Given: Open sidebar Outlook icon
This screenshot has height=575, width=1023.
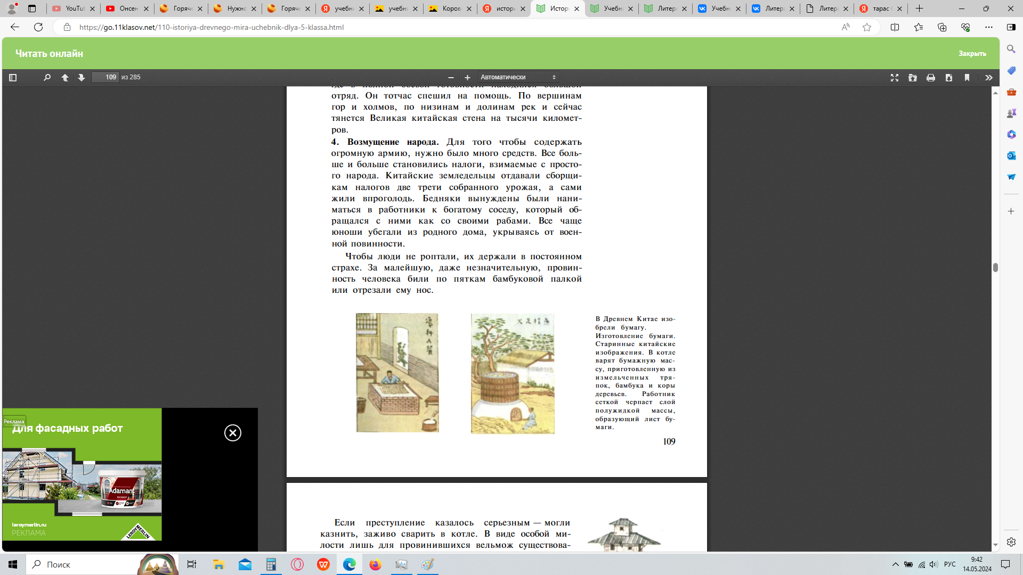Looking at the screenshot, I should click(x=1011, y=155).
